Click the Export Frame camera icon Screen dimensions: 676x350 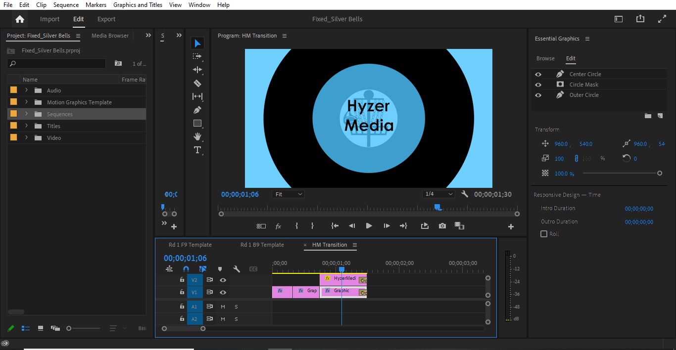pyautogui.click(x=442, y=226)
